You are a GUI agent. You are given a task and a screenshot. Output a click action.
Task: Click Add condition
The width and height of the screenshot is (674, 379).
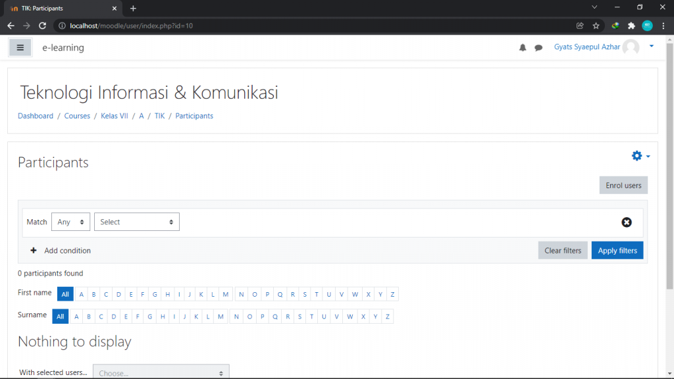(61, 251)
